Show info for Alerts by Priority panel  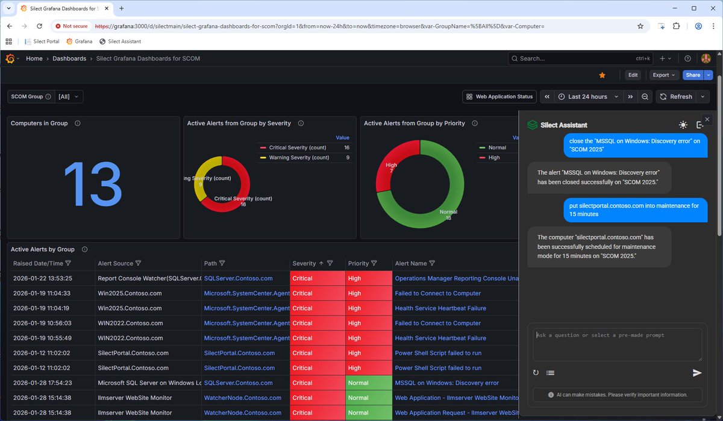tap(475, 123)
